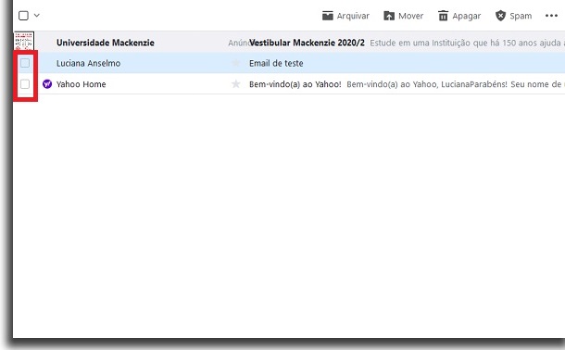Click the Arquivar archive icon
The width and height of the screenshot is (565, 350).
point(327,16)
